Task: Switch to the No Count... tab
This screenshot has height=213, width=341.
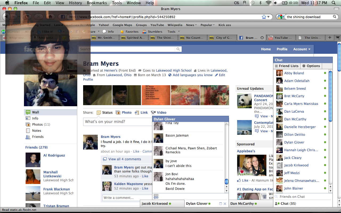Action: (x=192, y=38)
